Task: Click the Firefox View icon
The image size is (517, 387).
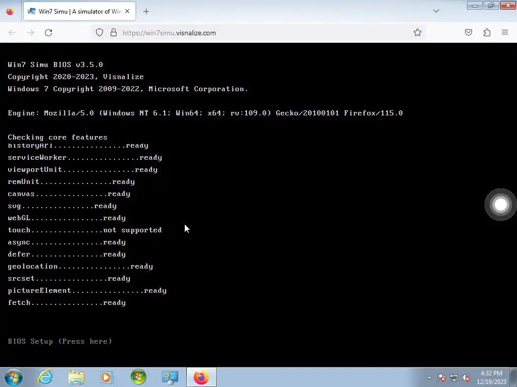Action: click(10, 11)
